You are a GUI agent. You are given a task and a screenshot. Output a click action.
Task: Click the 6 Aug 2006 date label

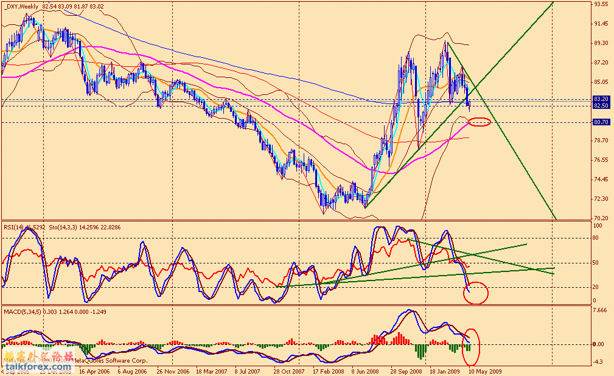[133, 371]
